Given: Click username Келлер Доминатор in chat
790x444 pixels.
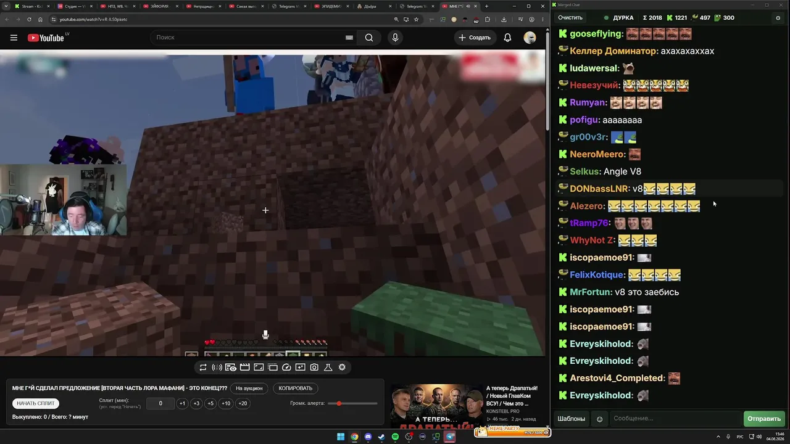Looking at the screenshot, I should tap(614, 51).
